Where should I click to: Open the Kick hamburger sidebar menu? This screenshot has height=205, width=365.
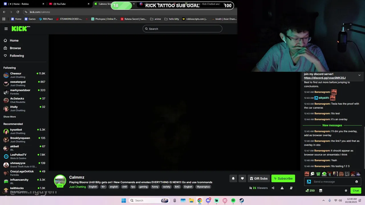click(x=6, y=29)
